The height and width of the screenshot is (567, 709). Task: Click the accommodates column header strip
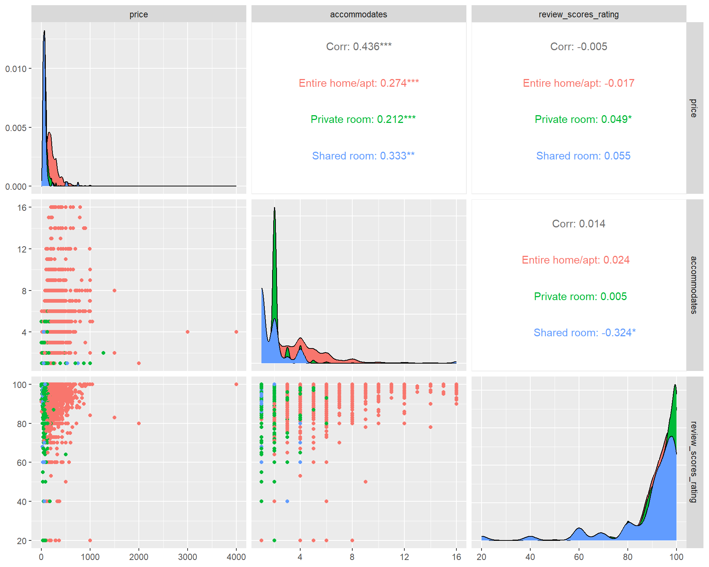pyautogui.click(x=359, y=14)
